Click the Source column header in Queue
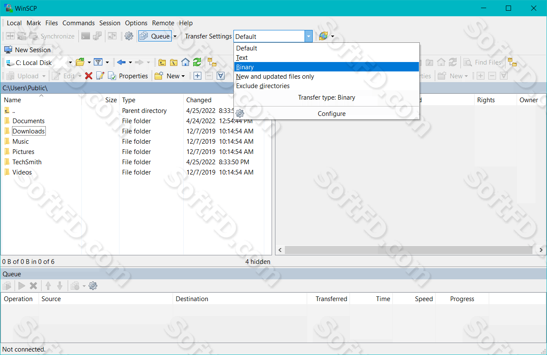Viewport: 547px width, 355px height. pyautogui.click(x=106, y=299)
